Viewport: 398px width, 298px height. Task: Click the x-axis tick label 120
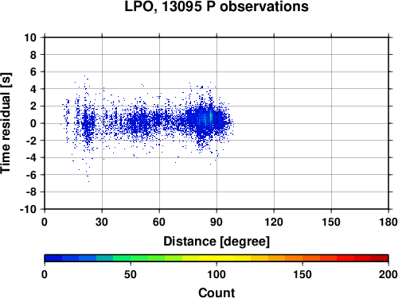pos(274,222)
